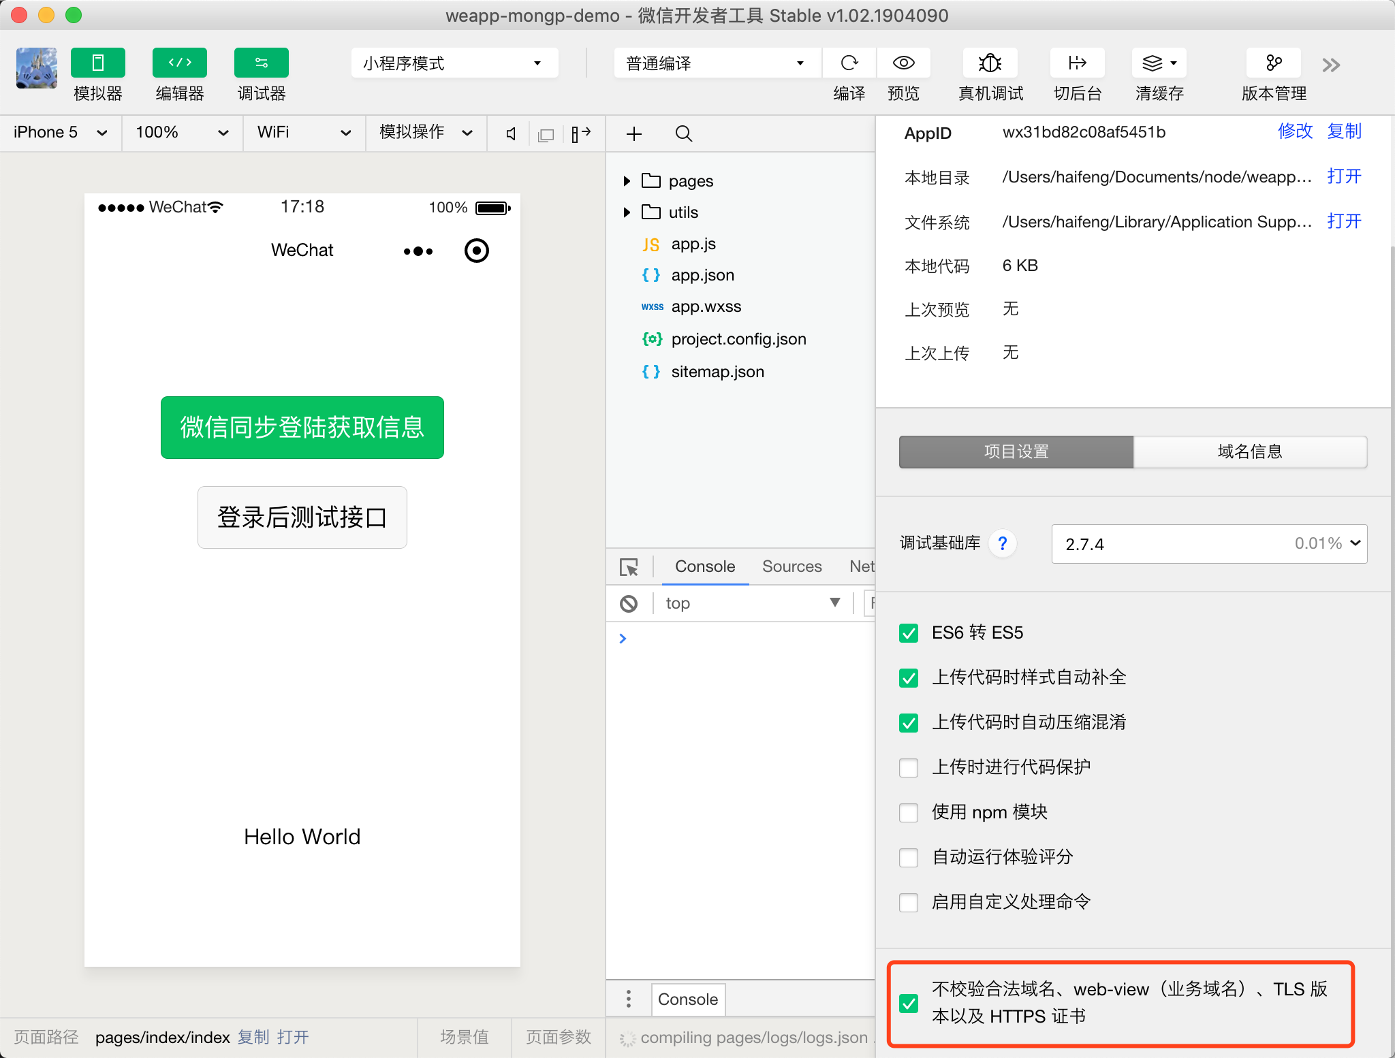
Task: Click the clear cache layers icon
Action: pyautogui.click(x=1153, y=63)
